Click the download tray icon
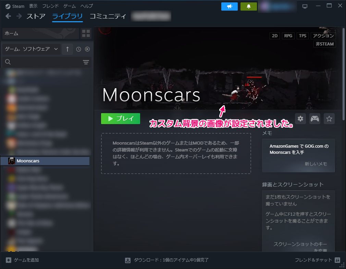 point(128,260)
